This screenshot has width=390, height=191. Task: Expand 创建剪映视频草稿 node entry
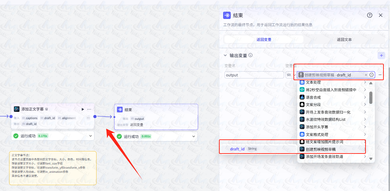[365, 149]
